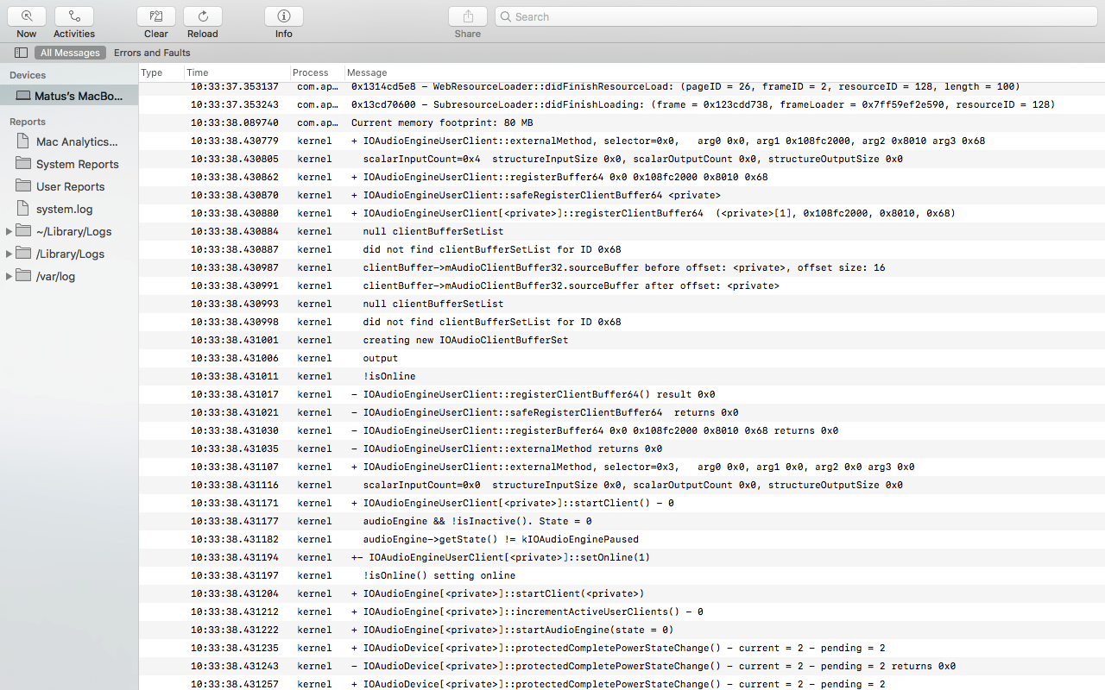Open the Share menu
This screenshot has width=1105, height=690.
click(468, 16)
